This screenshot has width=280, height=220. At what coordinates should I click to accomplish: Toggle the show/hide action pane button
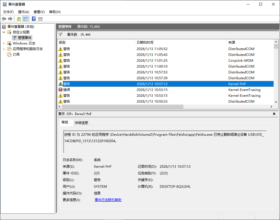coord(40,19)
